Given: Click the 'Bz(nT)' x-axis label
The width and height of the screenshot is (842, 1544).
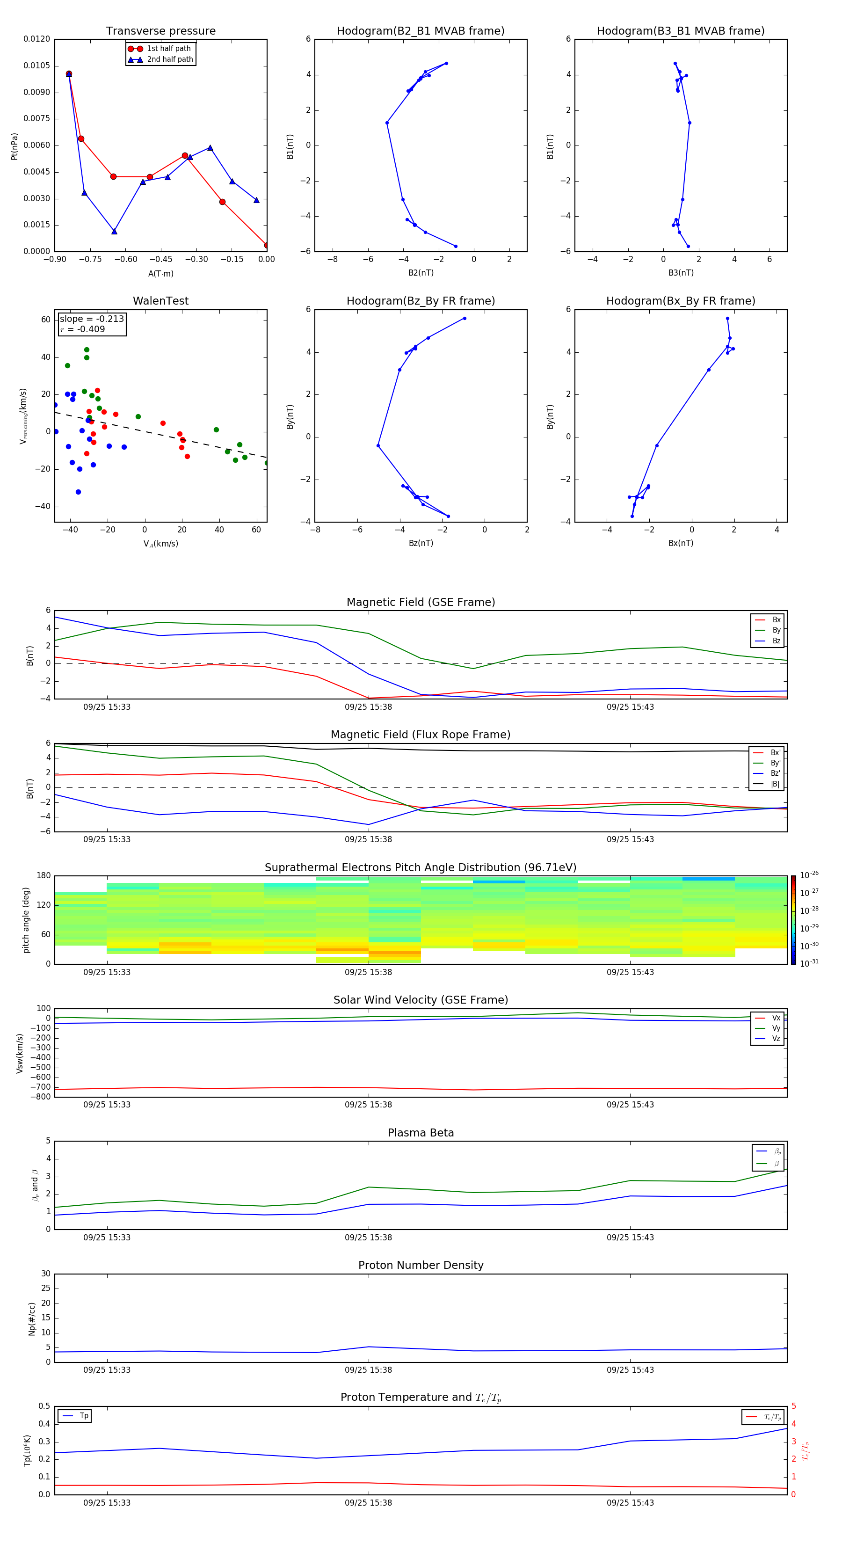Looking at the screenshot, I should tap(421, 543).
